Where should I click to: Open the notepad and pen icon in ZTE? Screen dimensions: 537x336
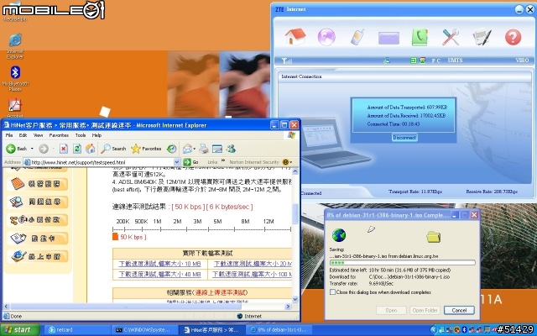point(482,37)
